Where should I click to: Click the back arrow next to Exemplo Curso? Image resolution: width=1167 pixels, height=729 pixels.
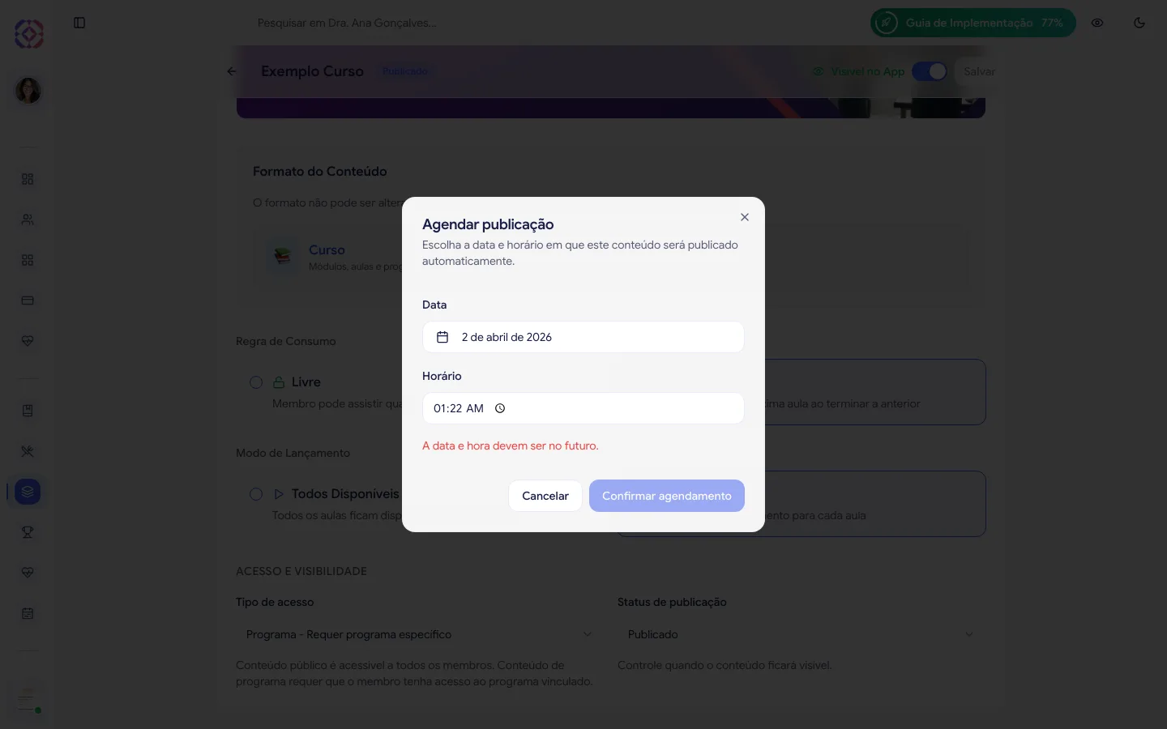[x=232, y=71]
